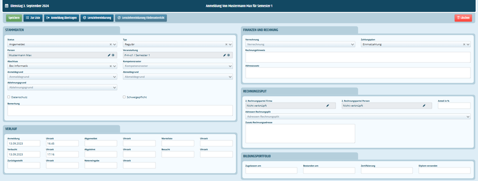The width and height of the screenshot is (478, 181).
Task: Click the title 'Anmeldung Von Mustermann Max für Semester 1'
Action: [x=239, y=6]
